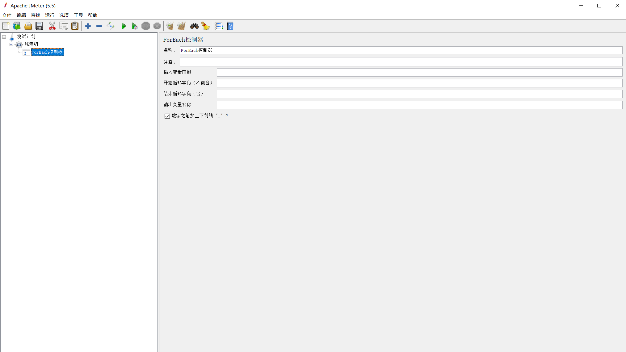Image resolution: width=626 pixels, height=352 pixels.
Task: Cut the selection with scissors icon
Action: tap(52, 26)
